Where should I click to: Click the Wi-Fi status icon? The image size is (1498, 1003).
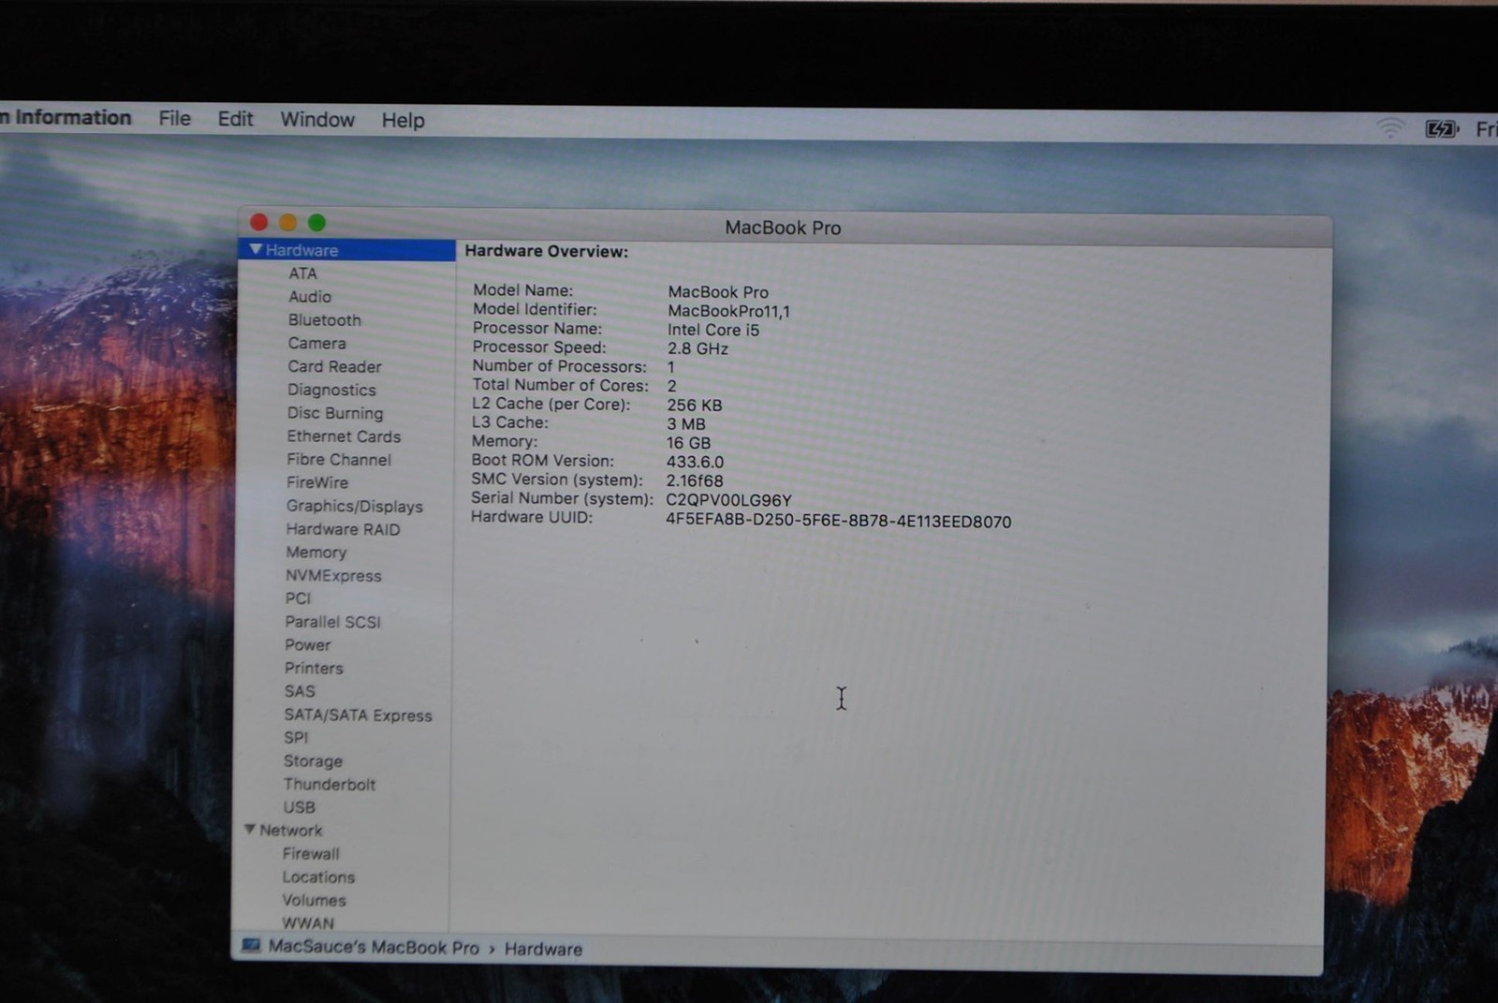(x=1390, y=128)
